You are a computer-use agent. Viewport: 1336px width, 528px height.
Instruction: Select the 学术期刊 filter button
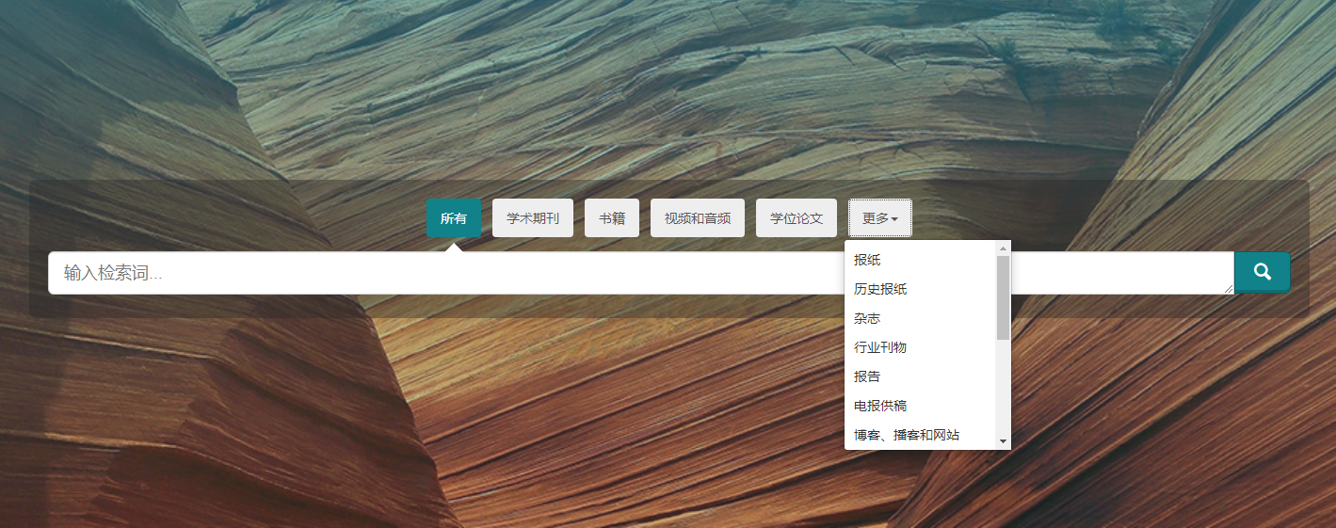533,218
